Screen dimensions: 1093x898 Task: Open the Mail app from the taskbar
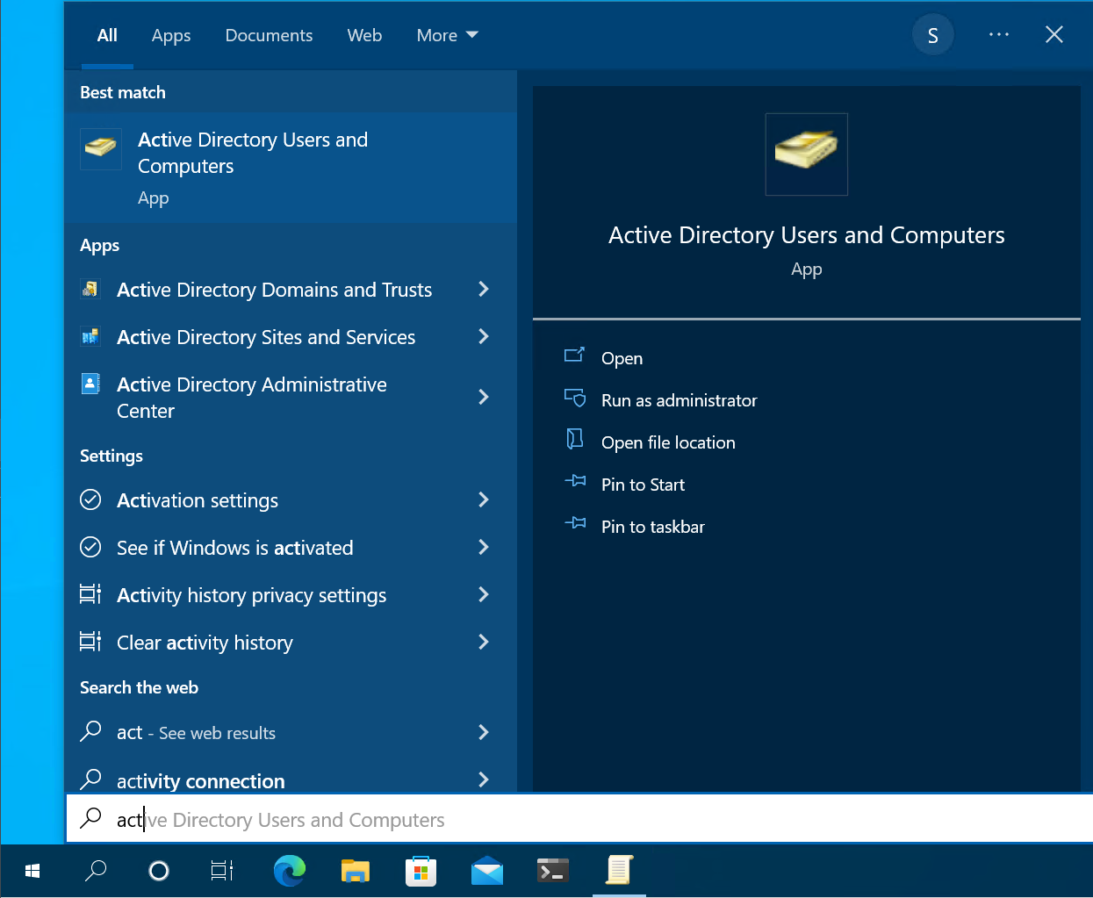(486, 871)
